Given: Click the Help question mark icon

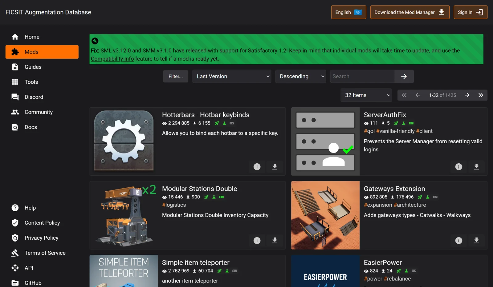Looking at the screenshot, I should point(15,208).
